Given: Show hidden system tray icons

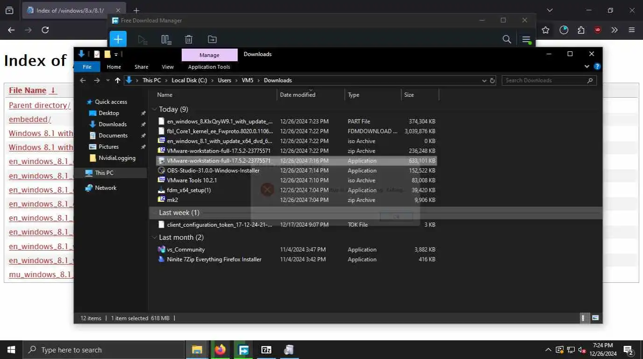Looking at the screenshot, I should 548,350.
